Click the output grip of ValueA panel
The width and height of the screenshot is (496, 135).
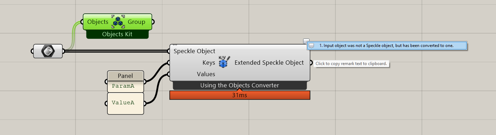point(145,104)
